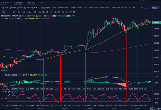Click the copy drawings icon
Viewport: 161px width, 110px height.
[x=67, y=12]
